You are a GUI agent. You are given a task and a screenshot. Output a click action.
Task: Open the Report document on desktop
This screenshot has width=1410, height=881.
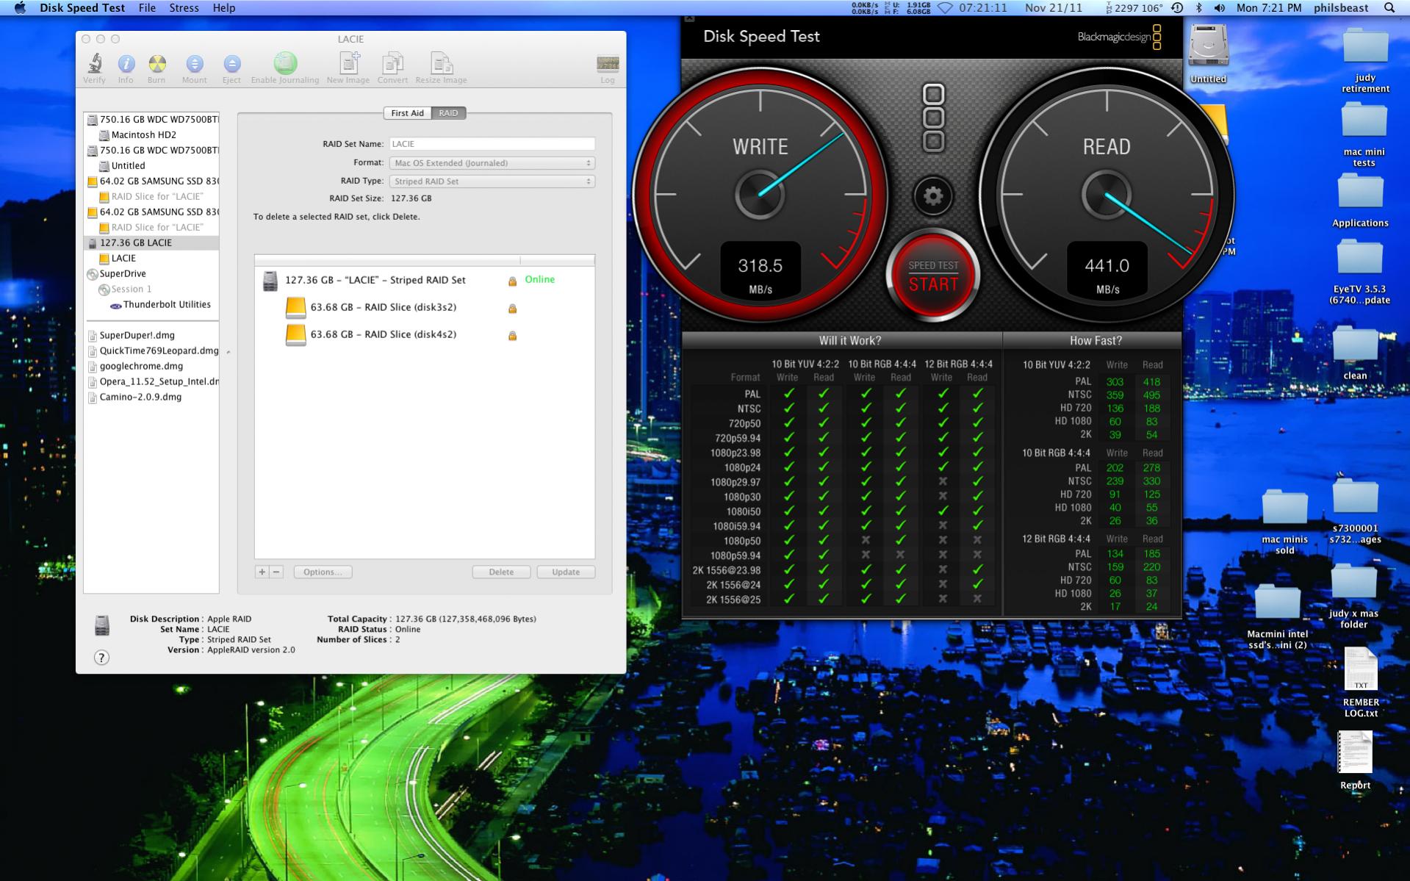pos(1355,760)
